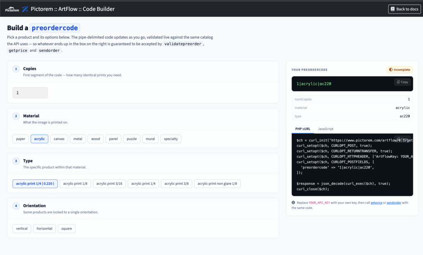Screen dimensions: 423x255
Task: Pick square orientation
Action: tap(67, 229)
